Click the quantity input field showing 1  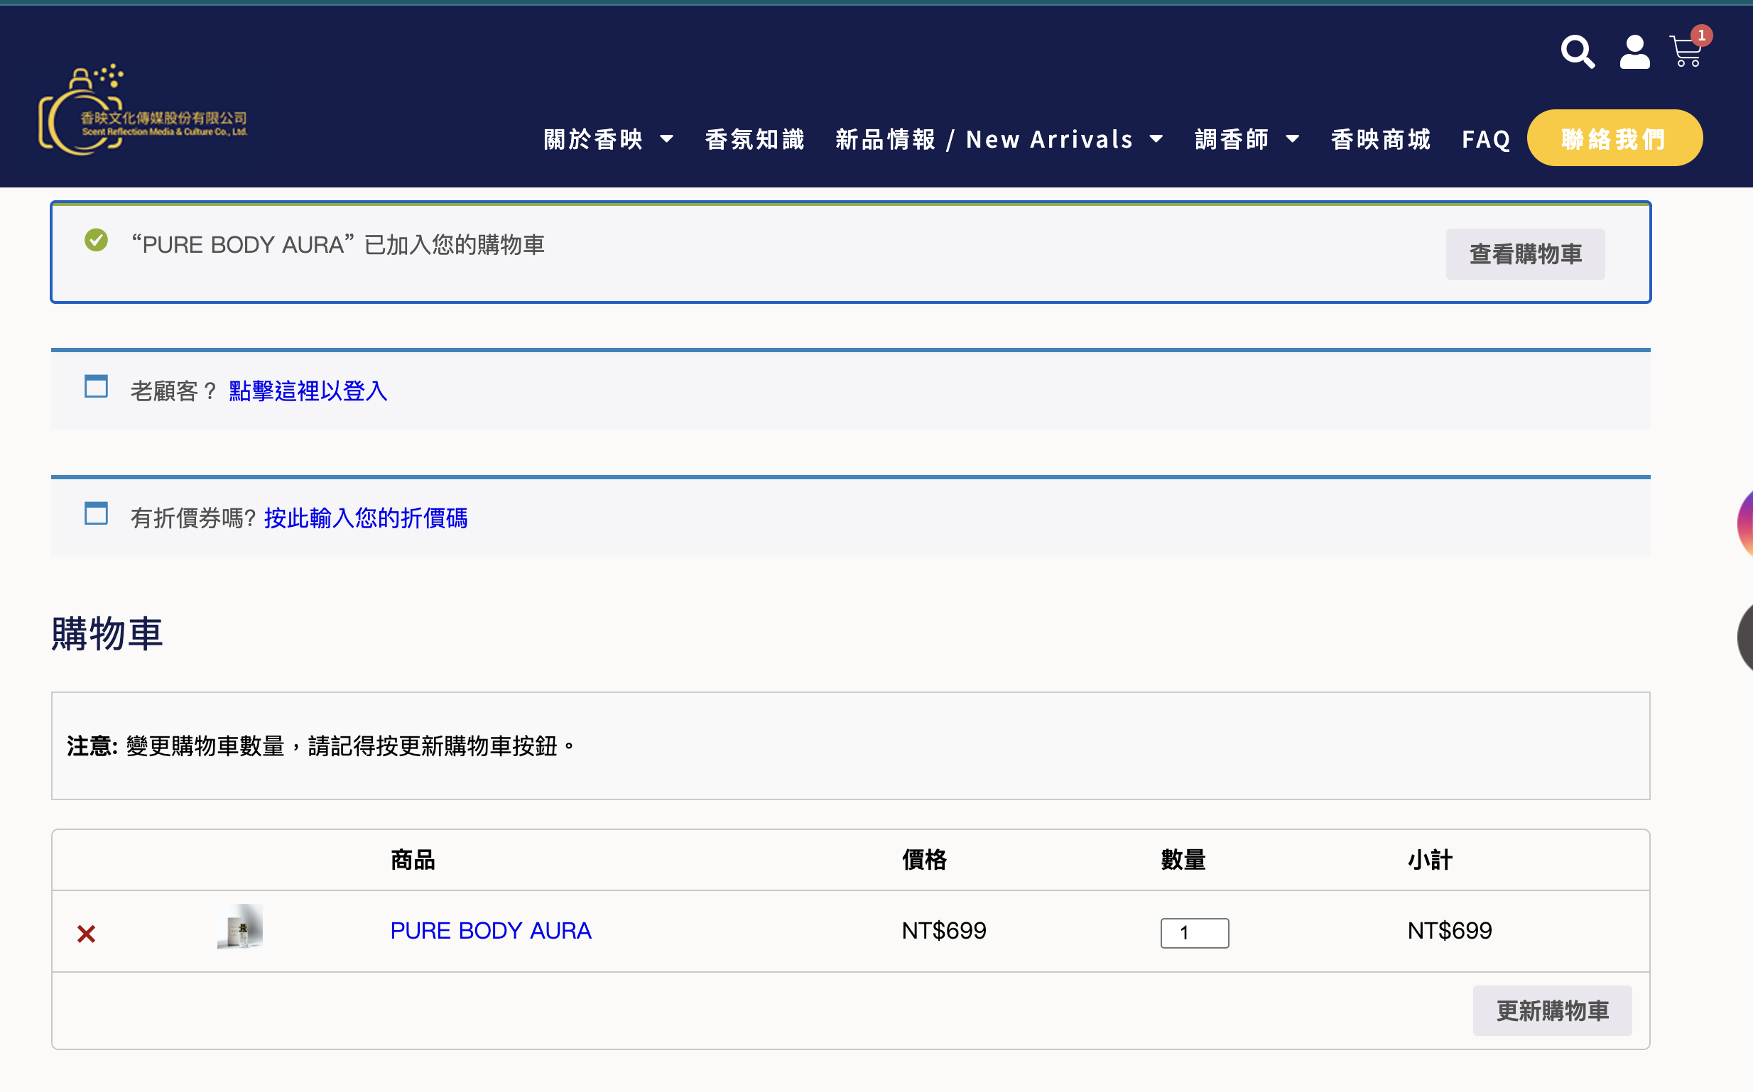coord(1194,932)
